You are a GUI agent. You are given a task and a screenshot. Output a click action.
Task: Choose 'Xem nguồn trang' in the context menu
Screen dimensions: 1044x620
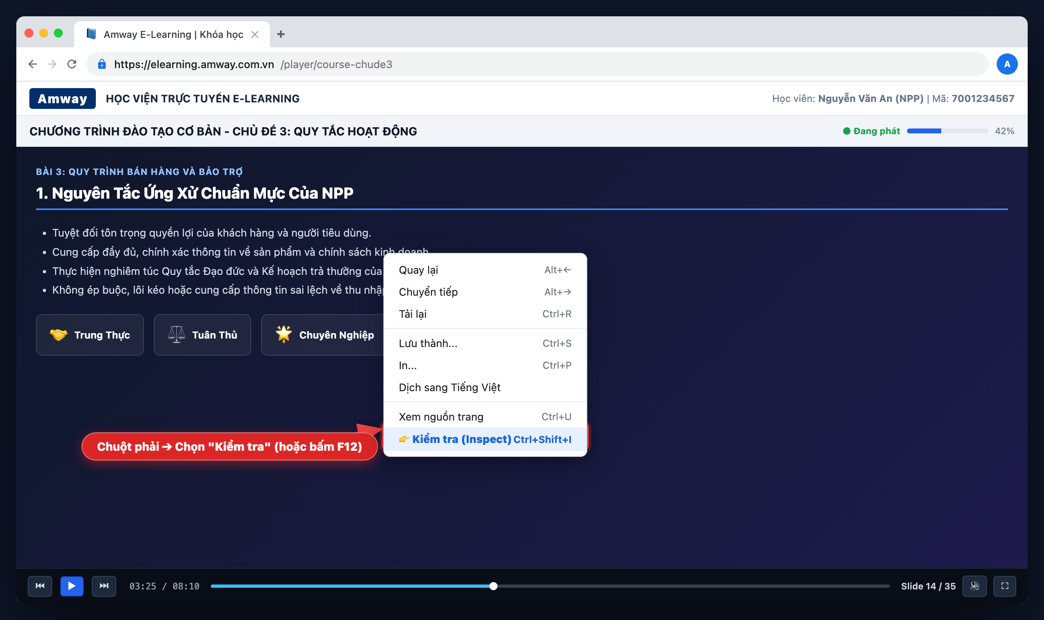tap(485, 417)
